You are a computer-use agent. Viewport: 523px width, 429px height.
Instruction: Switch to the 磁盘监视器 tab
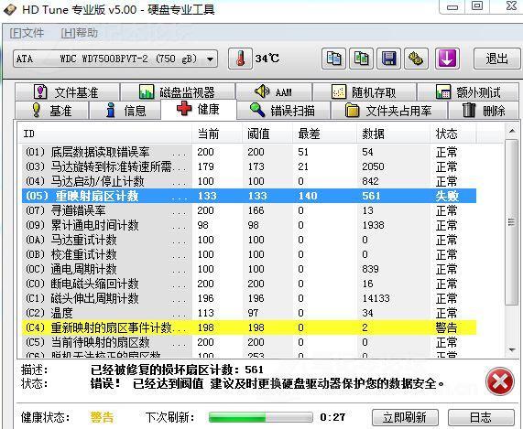(178, 91)
